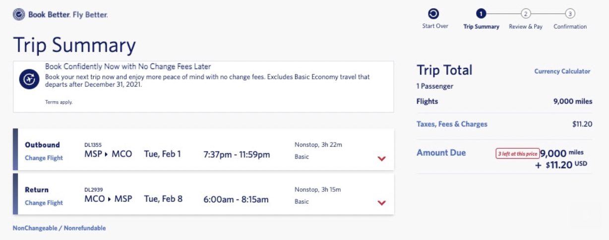
Task: Click the Delta logo icon at top left
Action: pyautogui.click(x=19, y=15)
